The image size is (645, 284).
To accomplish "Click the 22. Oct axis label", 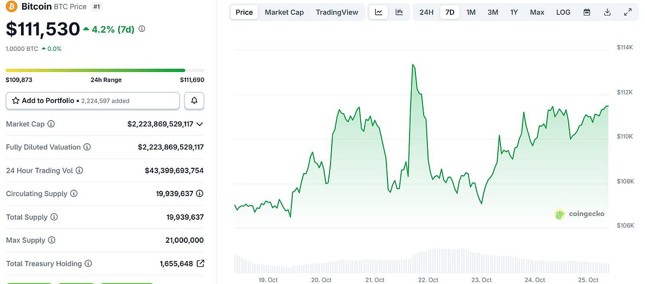I will pos(428,280).
